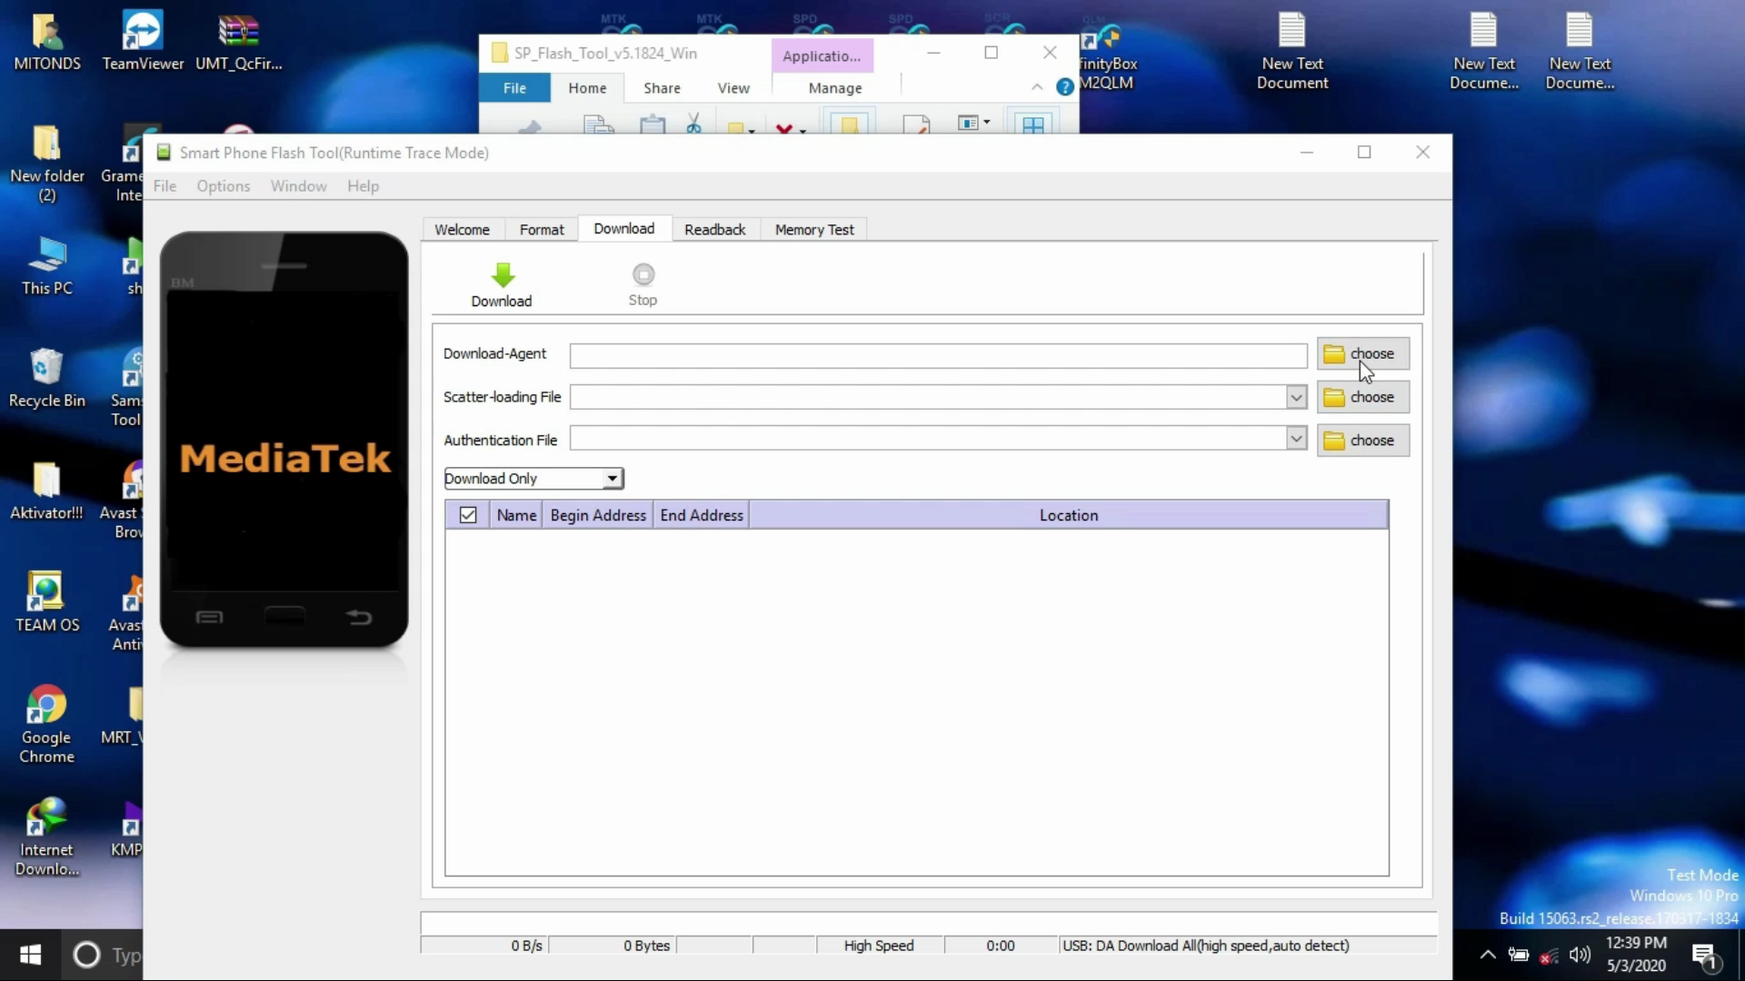The height and width of the screenshot is (981, 1745).
Task: Click the green Download arrow icon
Action: (503, 275)
